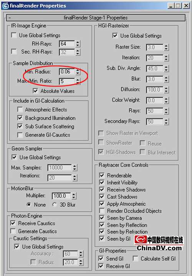Adjust the Raster Size spinner

click(x=166, y=47)
